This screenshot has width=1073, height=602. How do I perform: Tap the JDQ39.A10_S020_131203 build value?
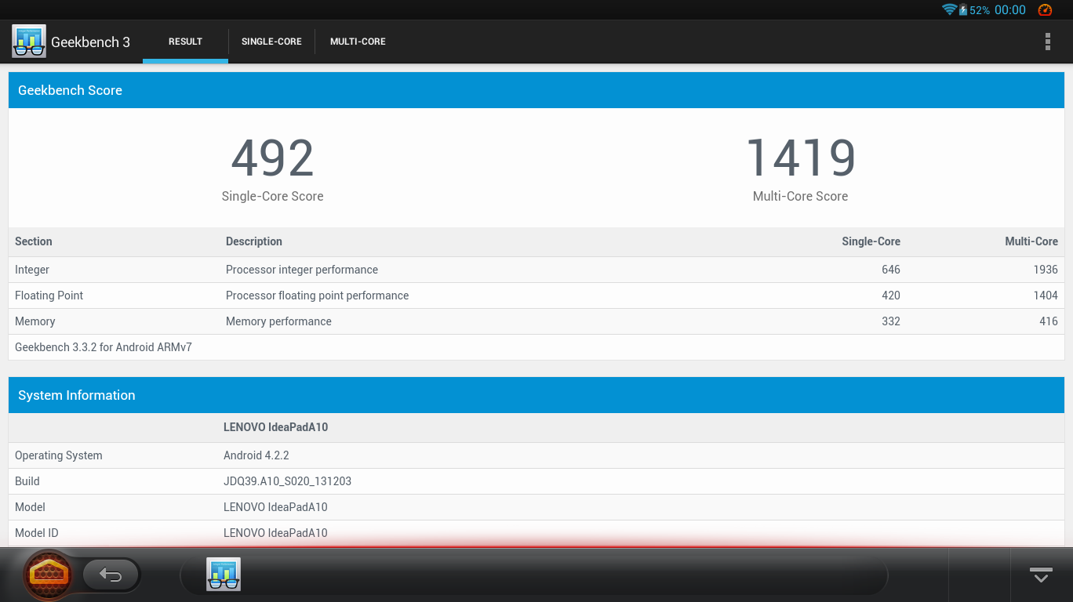[287, 481]
